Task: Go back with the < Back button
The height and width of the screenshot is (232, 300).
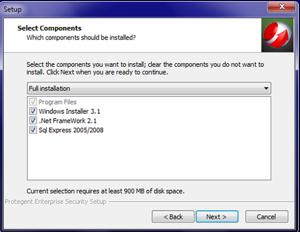Action: point(173,217)
